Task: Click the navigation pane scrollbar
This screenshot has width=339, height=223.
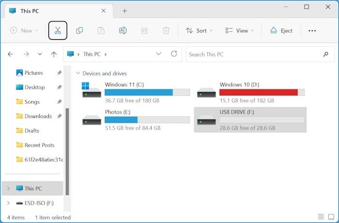Action: point(67,152)
